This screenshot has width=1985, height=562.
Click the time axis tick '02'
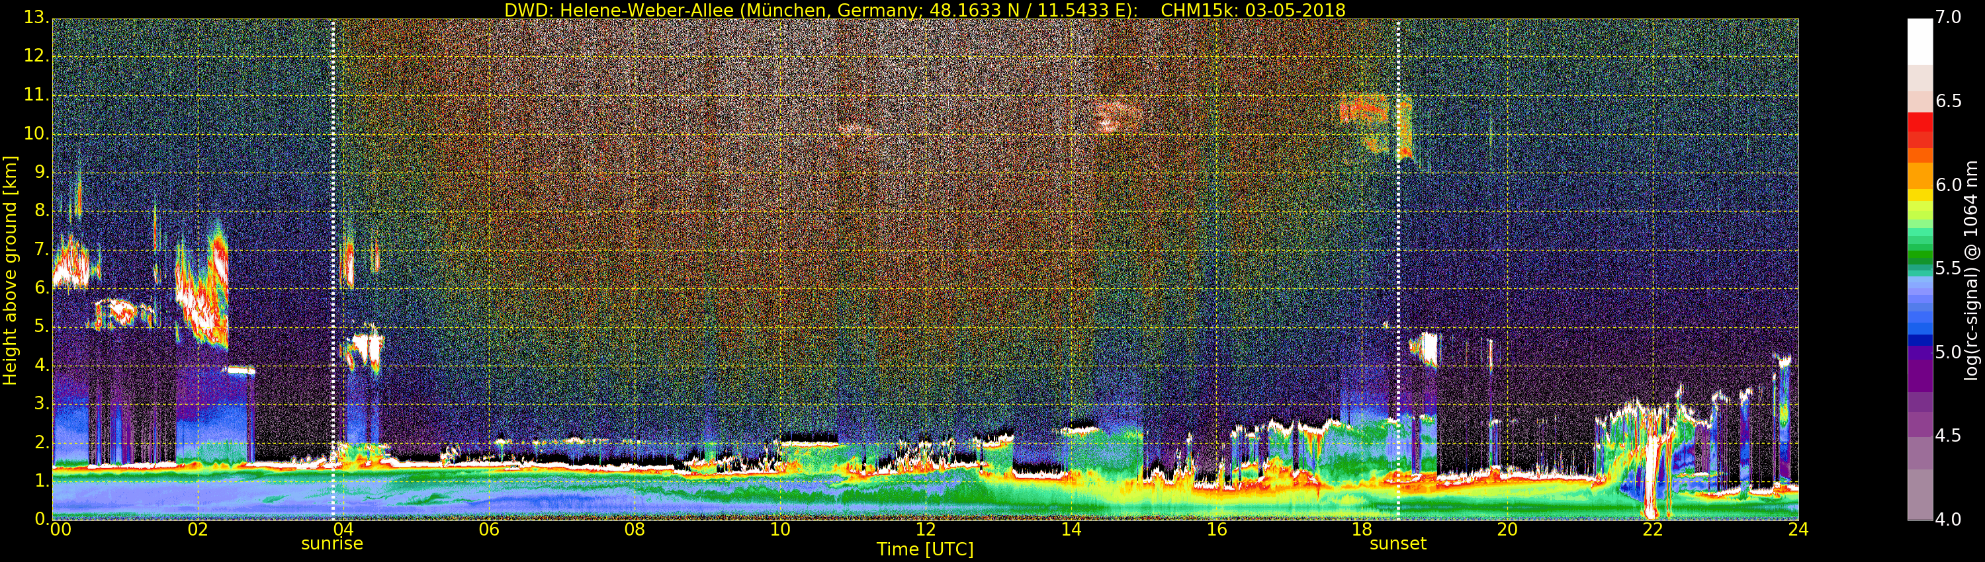pyautogui.click(x=198, y=530)
